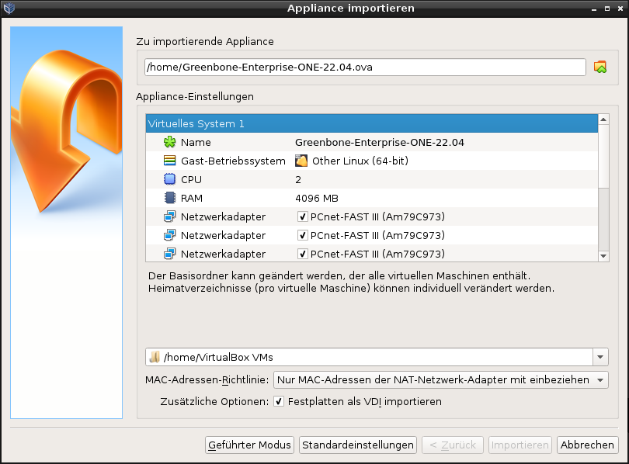Click into the appliance file path field
629x464 pixels.
click(x=365, y=68)
